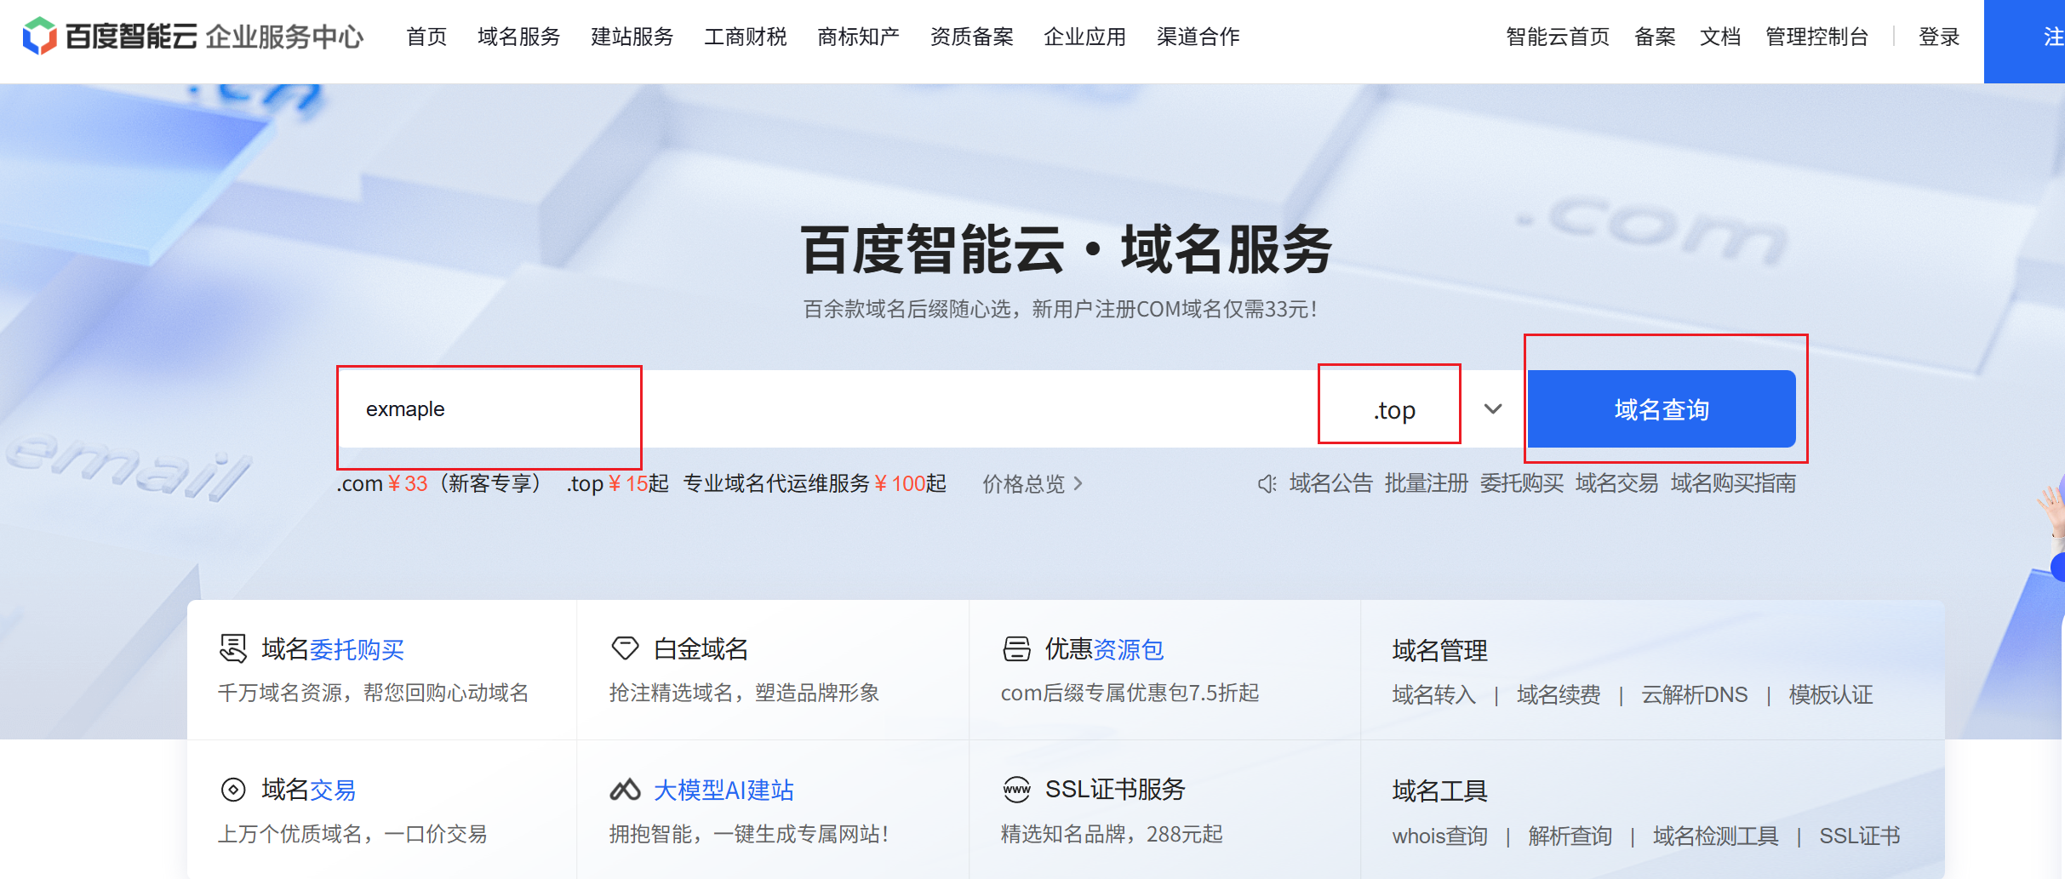Open the 工商财税 menu
The height and width of the screenshot is (879, 2065).
(x=746, y=37)
